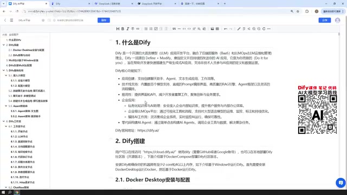Undo the last edit

(x=226, y=29)
